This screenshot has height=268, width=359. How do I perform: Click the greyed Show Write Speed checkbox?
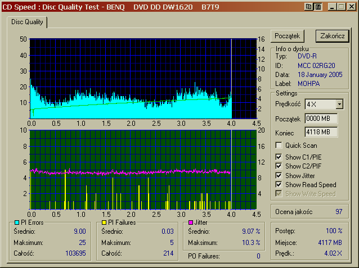(x=279, y=194)
